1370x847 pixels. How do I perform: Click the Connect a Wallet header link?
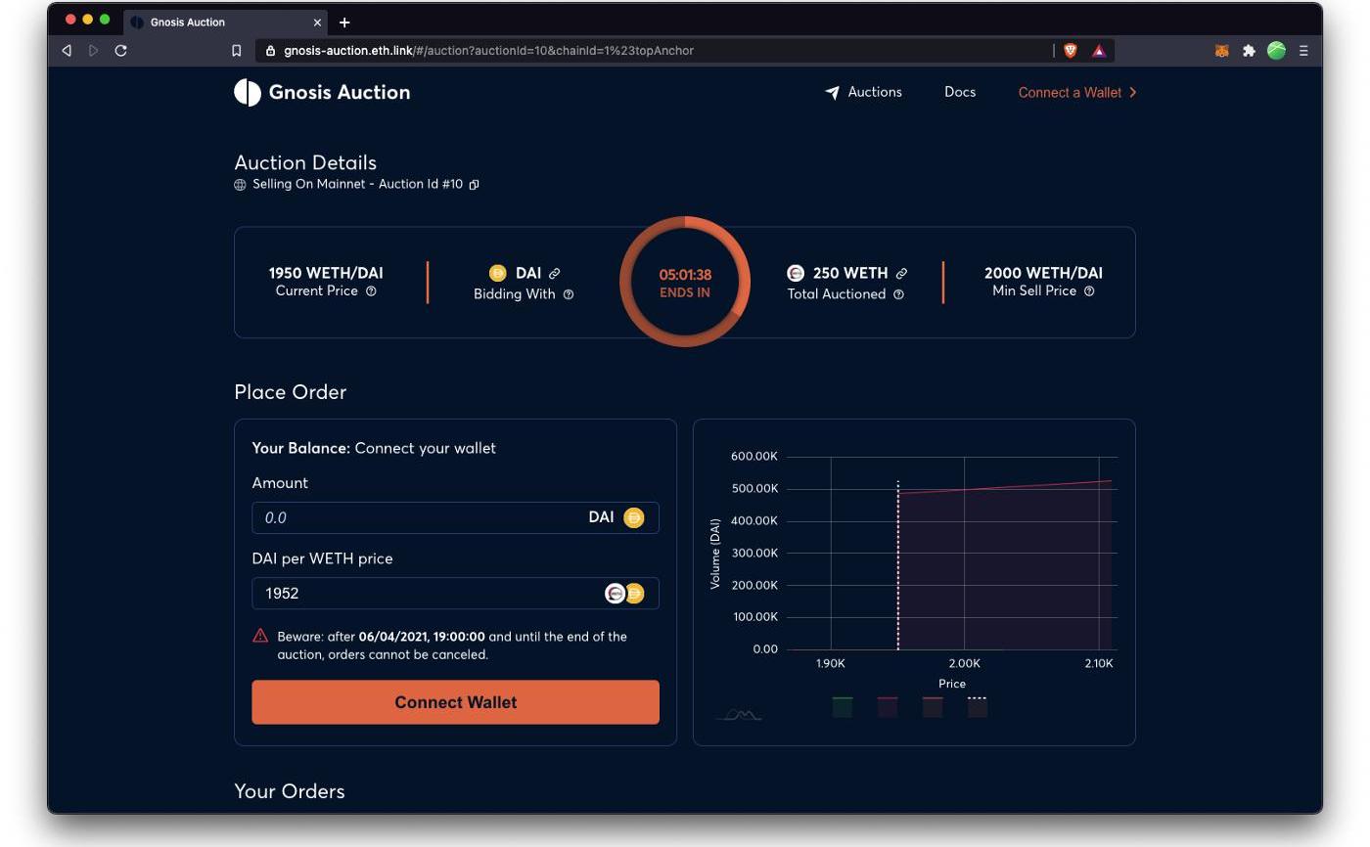click(1076, 93)
